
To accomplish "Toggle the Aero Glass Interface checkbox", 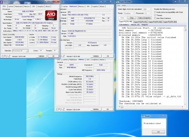I will [155, 18].
